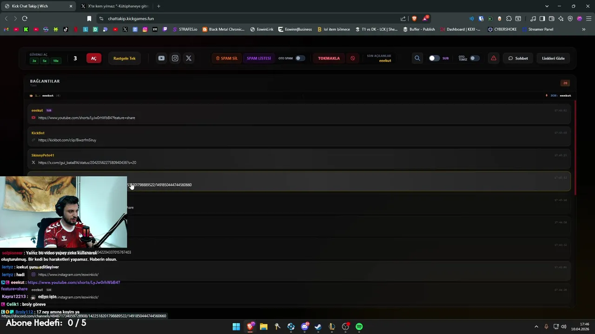Open File Explorer from taskbar
Screen dimensions: 595x334
[x=264, y=327]
